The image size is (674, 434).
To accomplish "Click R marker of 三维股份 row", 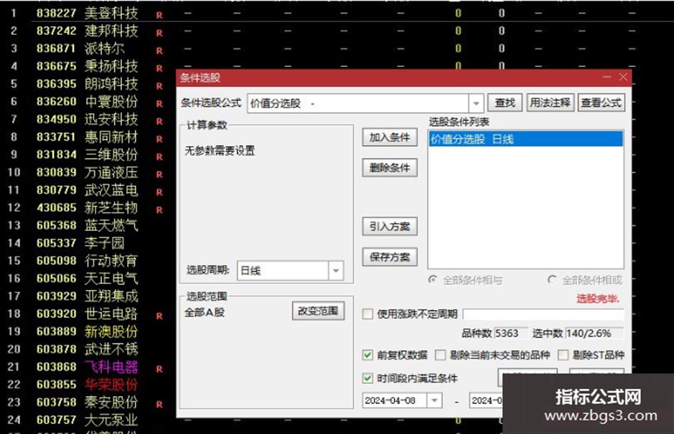I will pyautogui.click(x=160, y=156).
